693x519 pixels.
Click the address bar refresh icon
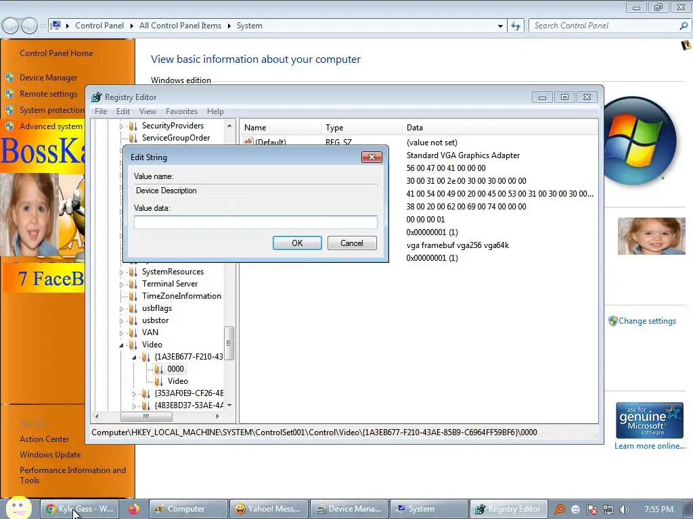click(x=515, y=26)
